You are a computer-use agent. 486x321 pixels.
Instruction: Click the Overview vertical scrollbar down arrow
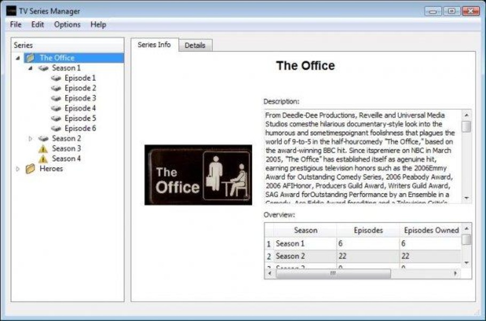click(466, 263)
